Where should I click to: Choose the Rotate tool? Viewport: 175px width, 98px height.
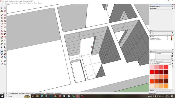(x=2, y=34)
